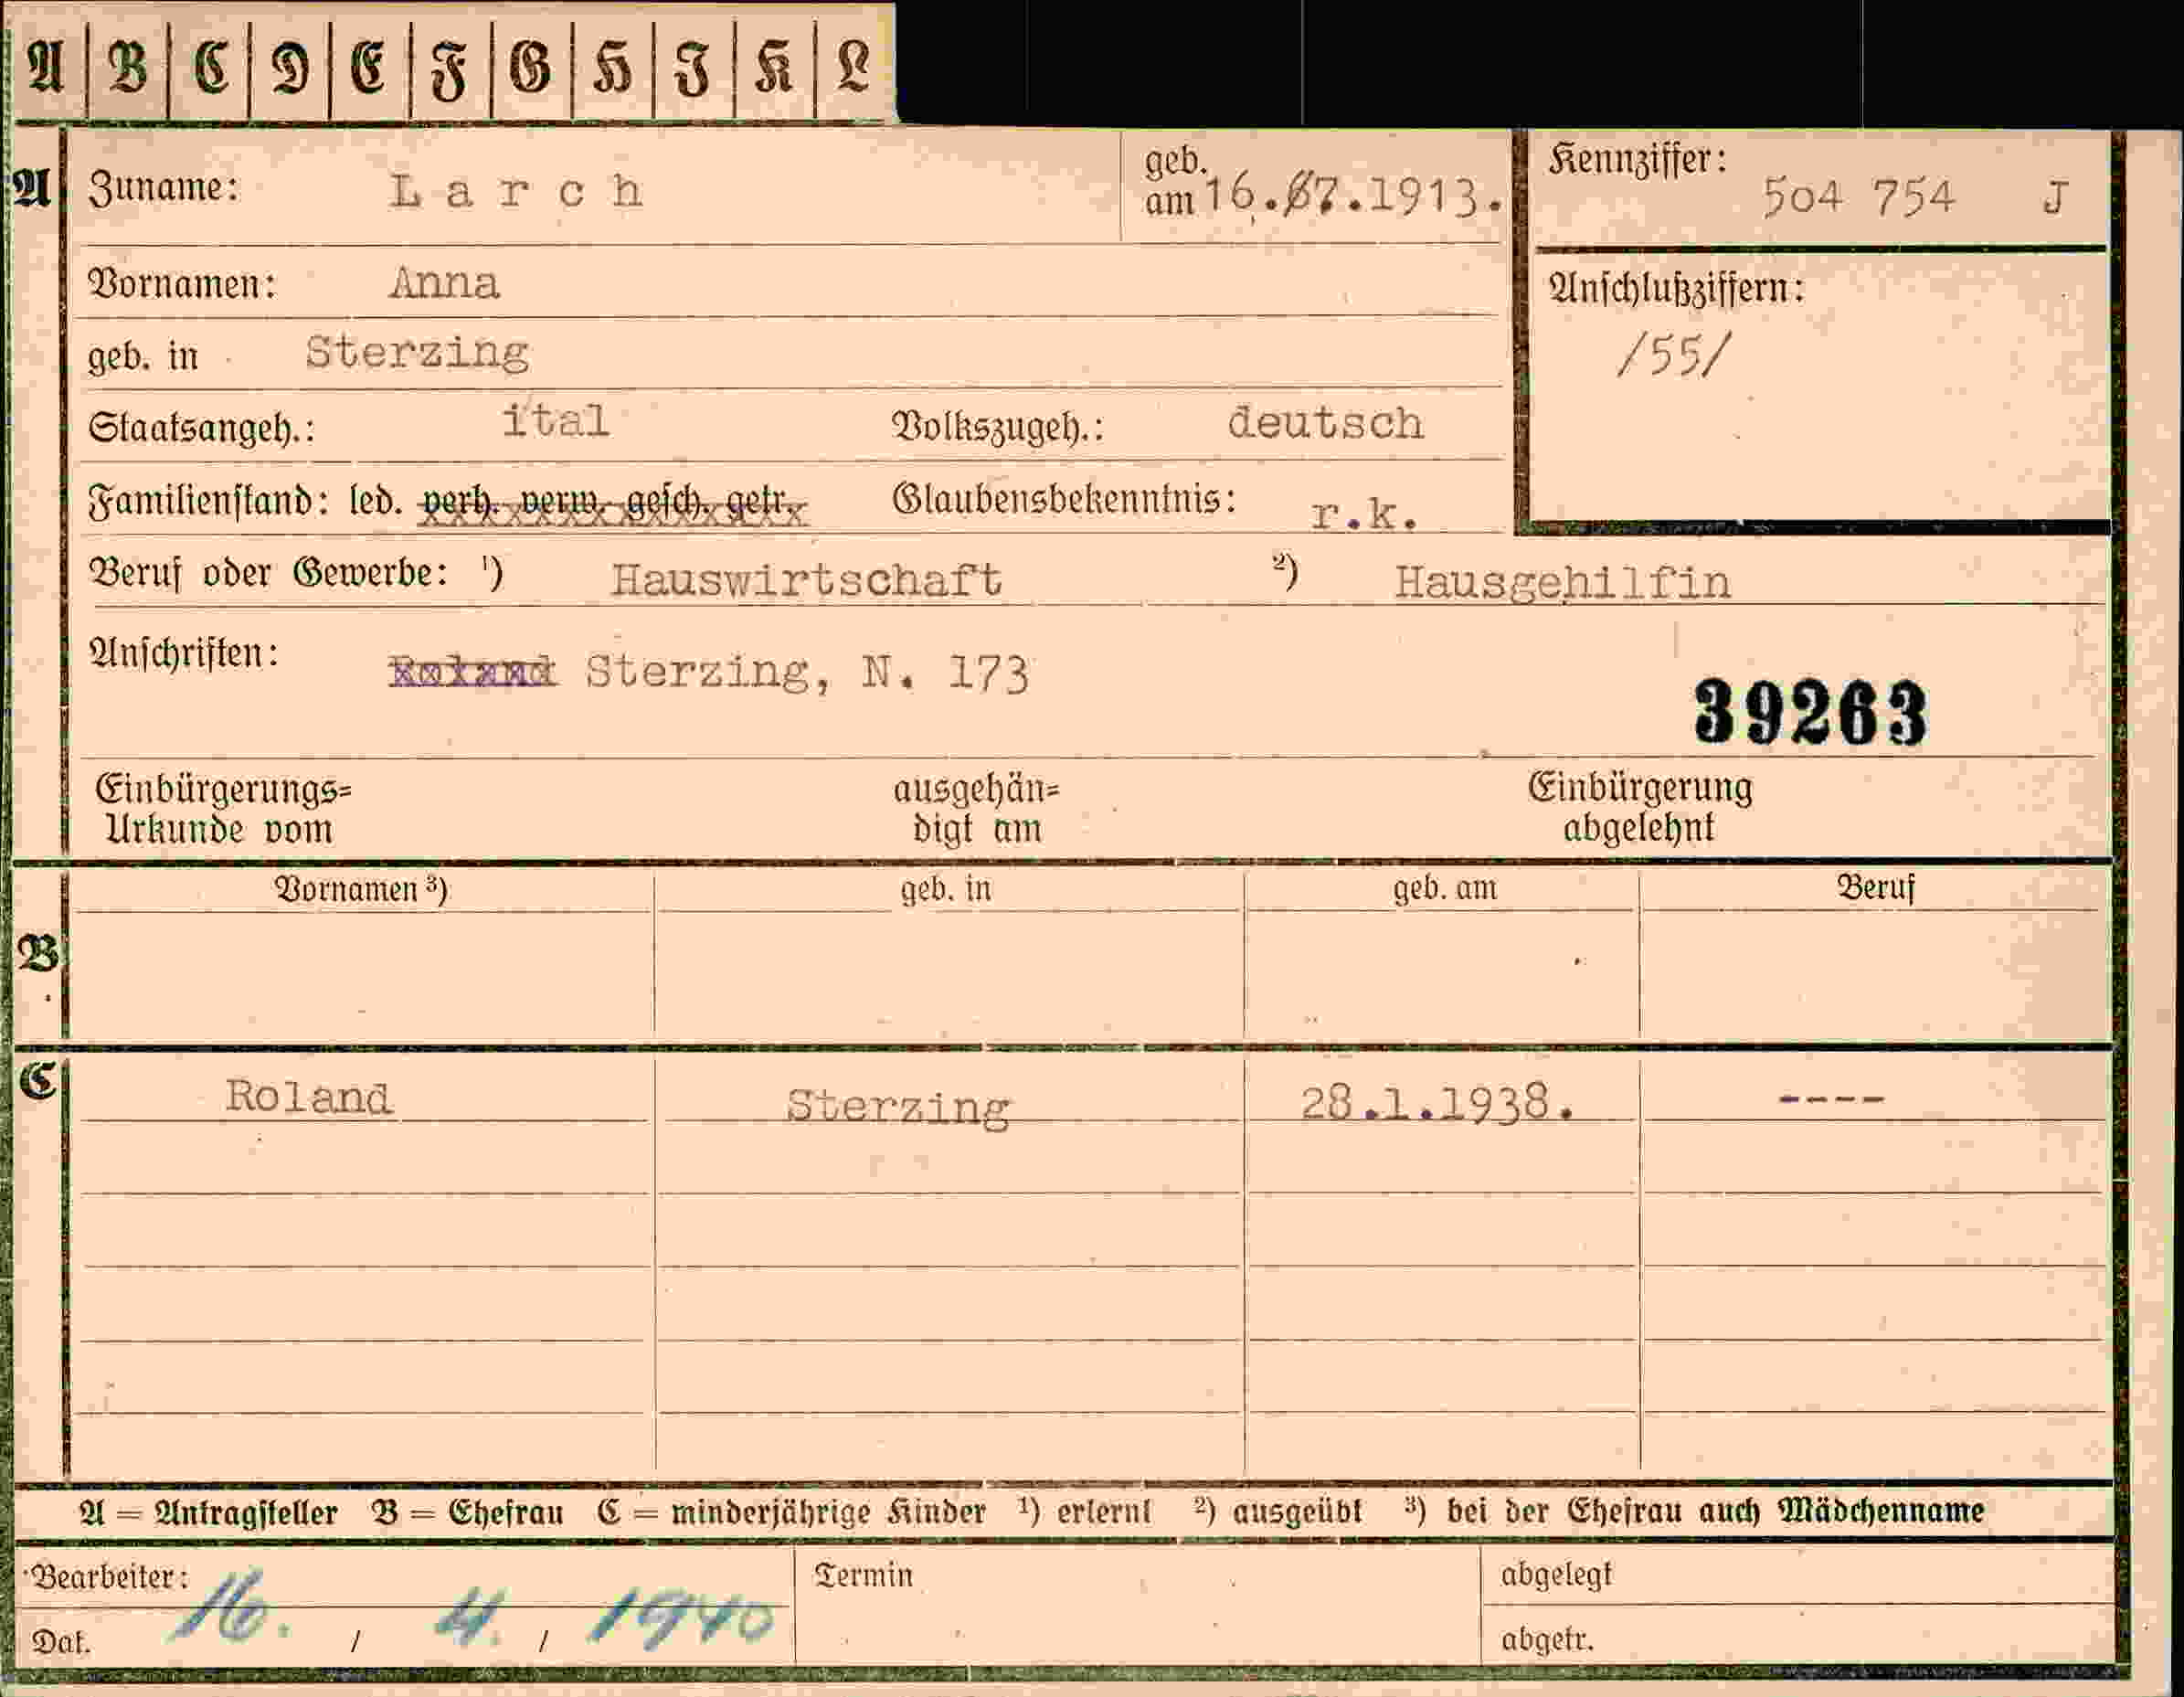Image resolution: width=2184 pixels, height=1697 pixels.
Task: Click the 'Termin' label
Action: [863, 1576]
